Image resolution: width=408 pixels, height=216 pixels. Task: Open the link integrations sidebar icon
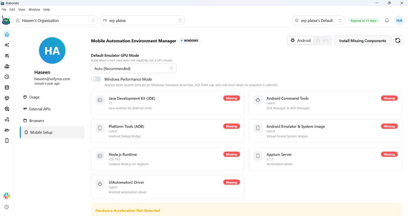(7, 119)
